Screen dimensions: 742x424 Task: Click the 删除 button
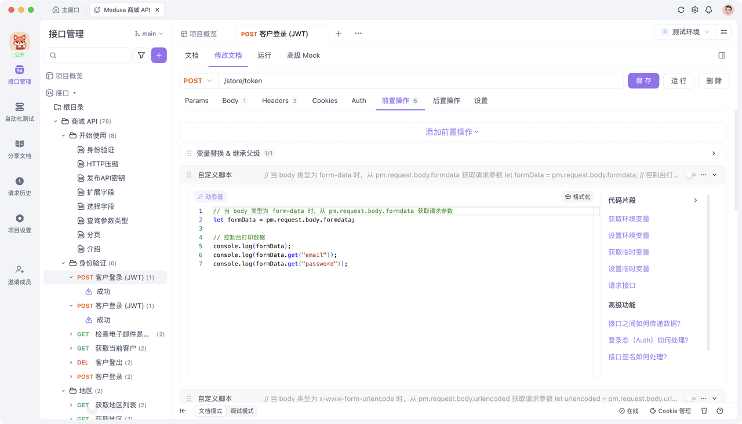click(714, 81)
